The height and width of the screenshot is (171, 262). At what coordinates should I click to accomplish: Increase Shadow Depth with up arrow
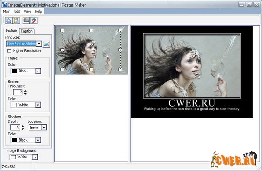pyautogui.click(x=22, y=126)
